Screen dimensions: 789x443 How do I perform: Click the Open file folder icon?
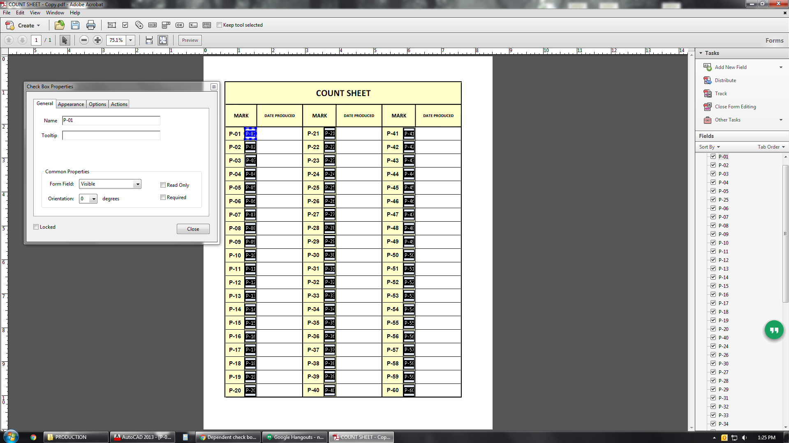click(x=60, y=25)
